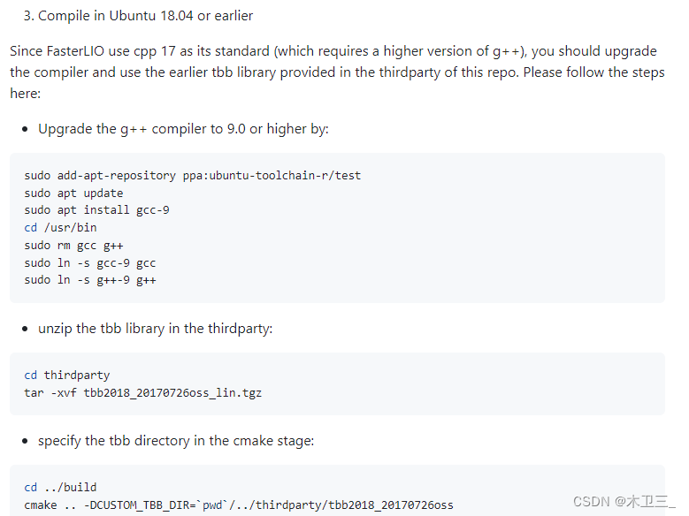This screenshot has height=516, width=689.
Task: Click the 'tbb2018_20170726oss_lin.tgz' filename
Action: click(x=172, y=392)
